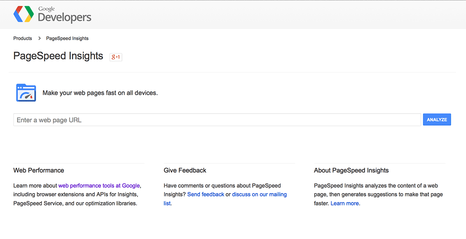Viewport: 466px width, 239px height.
Task: Click the About PageSpeed Insights heading
Action: (x=351, y=170)
